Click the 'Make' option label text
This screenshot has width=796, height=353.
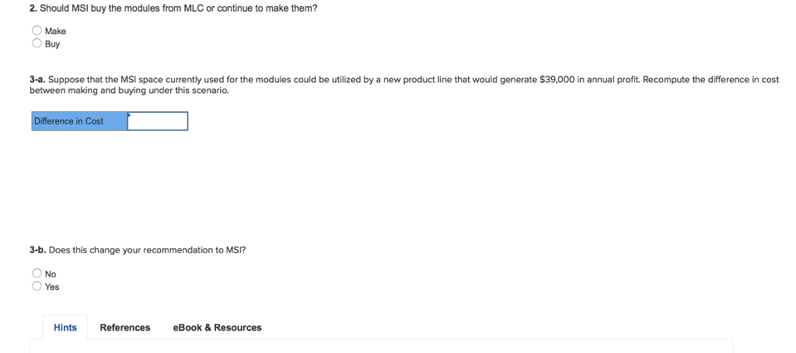click(x=55, y=31)
